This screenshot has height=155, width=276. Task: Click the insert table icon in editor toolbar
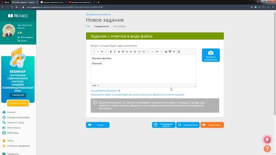coord(170,52)
